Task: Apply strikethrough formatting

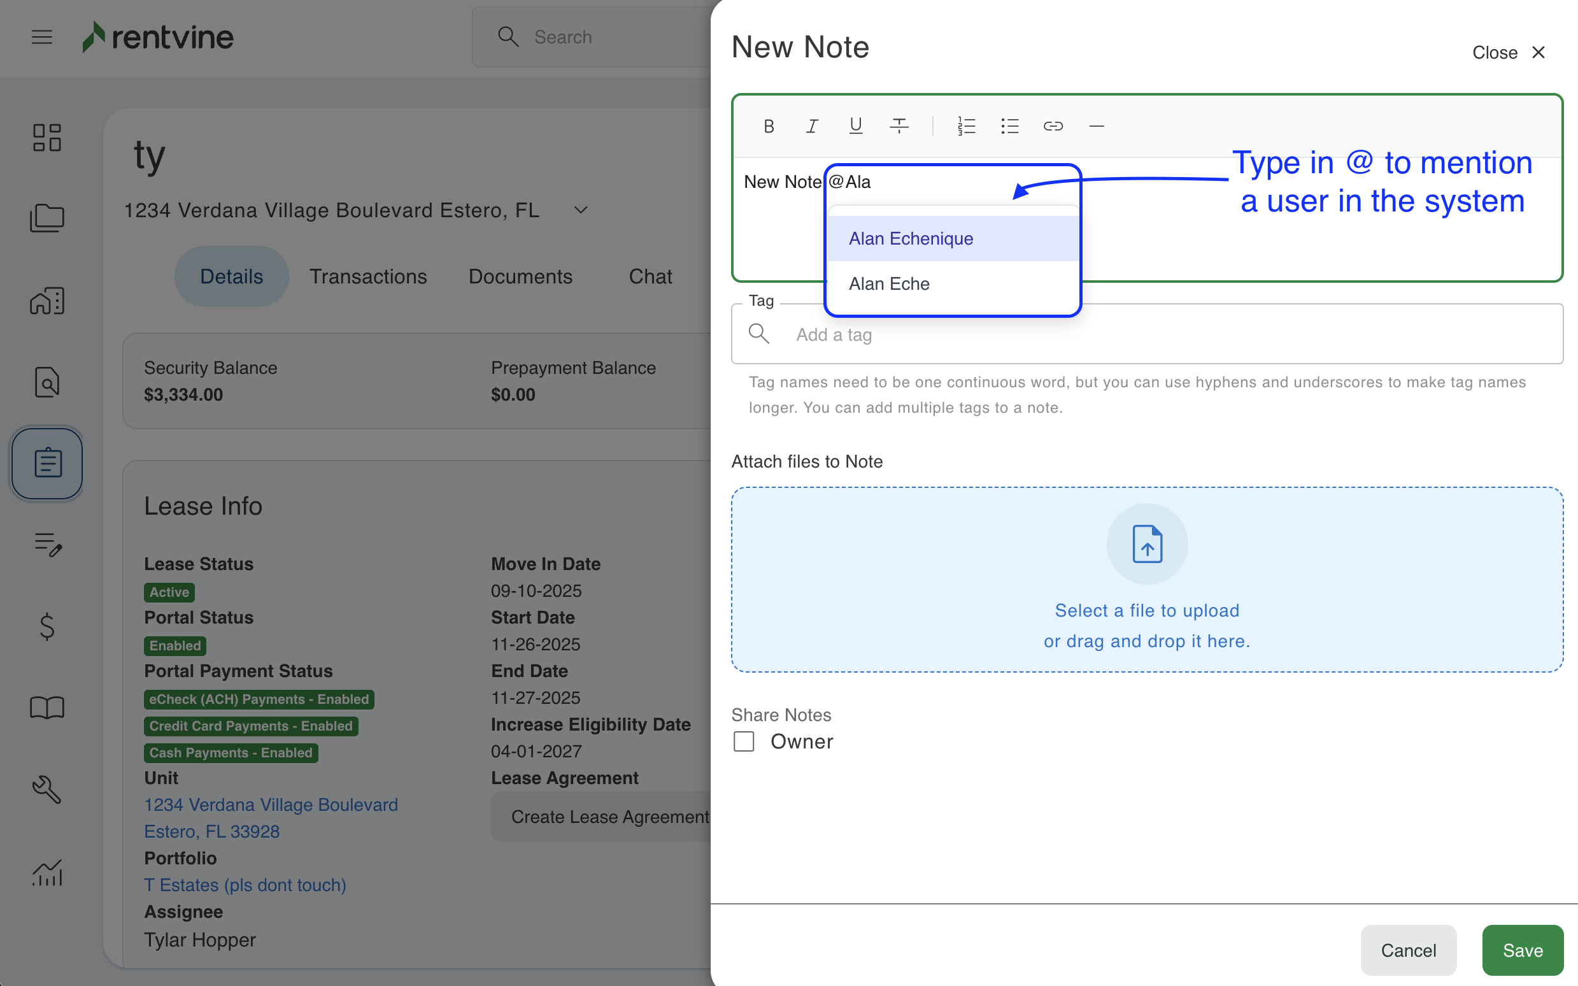Action: click(899, 126)
